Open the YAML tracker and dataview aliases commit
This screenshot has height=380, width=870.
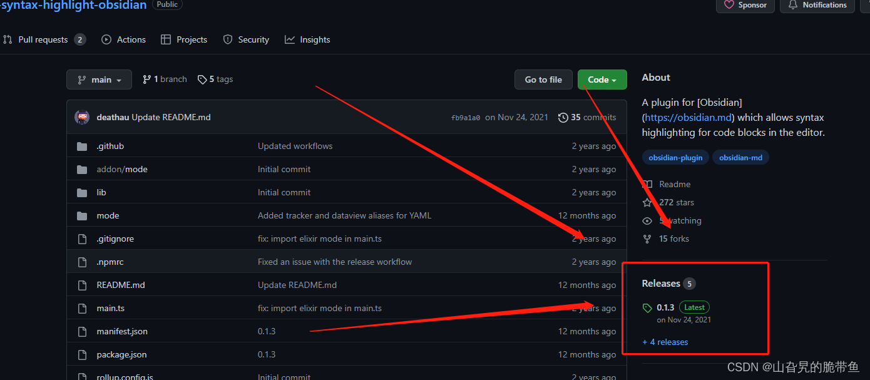tap(344, 215)
